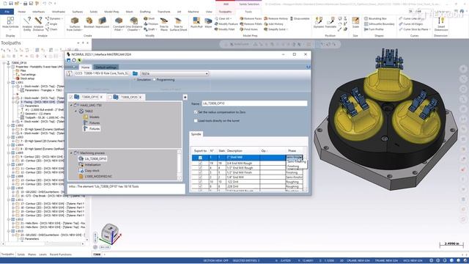Toggle checkbox on the 72808_OP20 tab
The width and height of the screenshot is (469, 264).
(110, 97)
